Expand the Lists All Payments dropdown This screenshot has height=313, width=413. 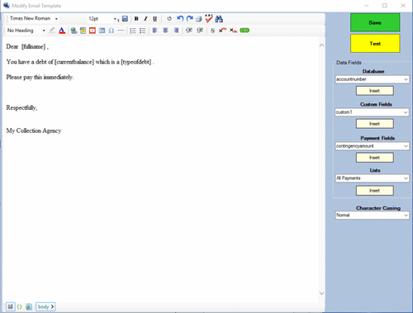(x=406, y=178)
